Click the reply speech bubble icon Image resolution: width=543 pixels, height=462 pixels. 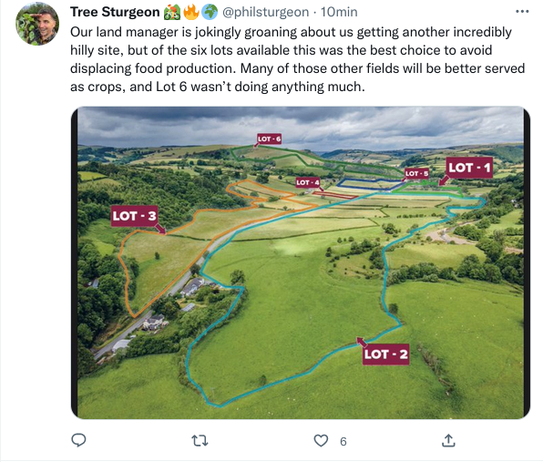point(78,440)
